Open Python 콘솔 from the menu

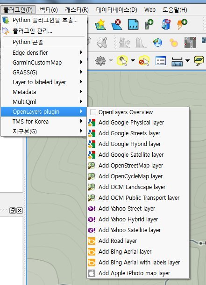pos(44,42)
